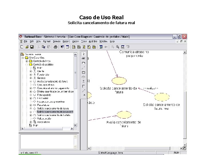Select the unidirectional association tool

coord(84,86)
